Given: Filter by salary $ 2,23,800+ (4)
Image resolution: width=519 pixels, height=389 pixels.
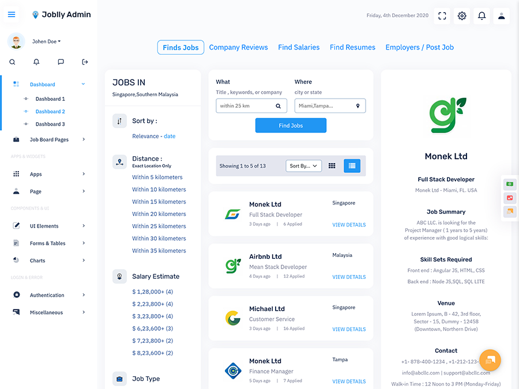Looking at the screenshot, I should click(153, 304).
